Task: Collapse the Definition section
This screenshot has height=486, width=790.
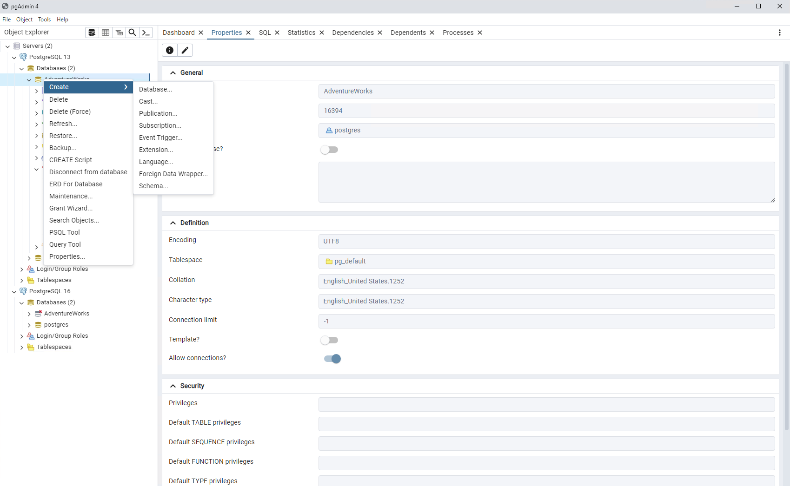Action: [x=173, y=223]
